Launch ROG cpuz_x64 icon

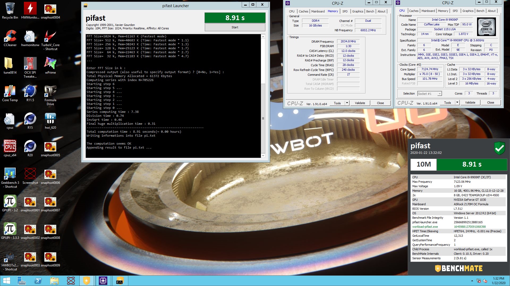pos(10,148)
